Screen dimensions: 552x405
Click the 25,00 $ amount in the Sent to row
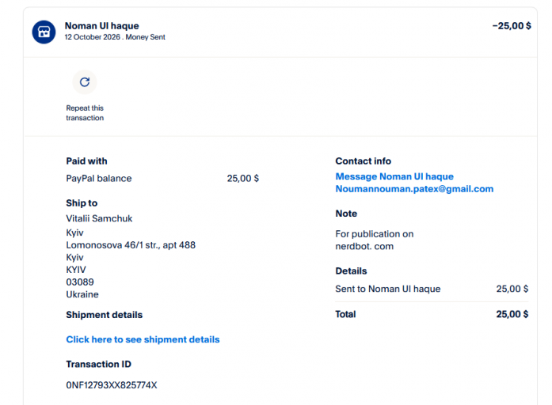coord(512,289)
